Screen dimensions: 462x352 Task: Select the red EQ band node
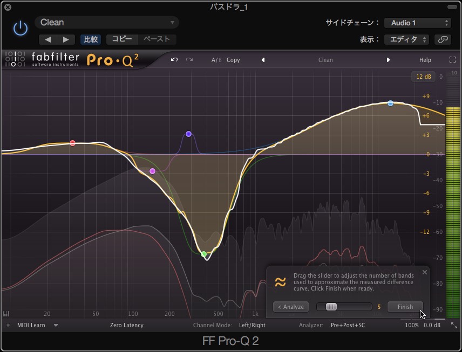72,143
